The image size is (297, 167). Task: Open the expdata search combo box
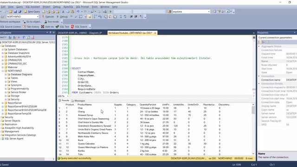(191, 12)
